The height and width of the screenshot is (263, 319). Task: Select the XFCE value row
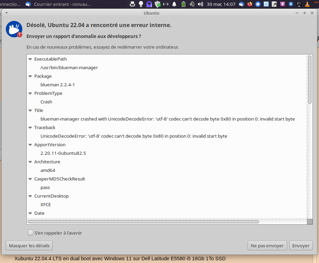[46, 205]
